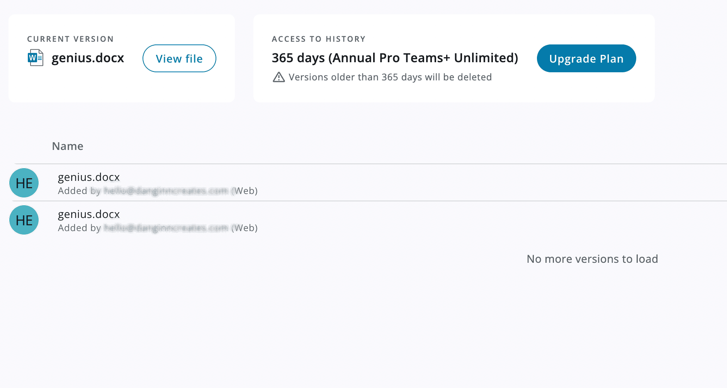Click the blurred email in second version row
The width and height of the screenshot is (727, 388).
(166, 228)
